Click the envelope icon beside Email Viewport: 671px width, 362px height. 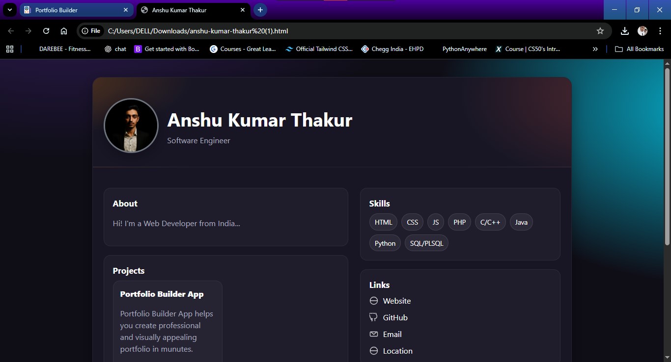pos(374,334)
